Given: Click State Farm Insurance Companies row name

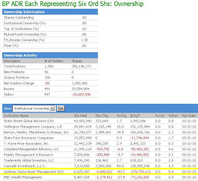Looking at the screenshot, I should [29, 138].
